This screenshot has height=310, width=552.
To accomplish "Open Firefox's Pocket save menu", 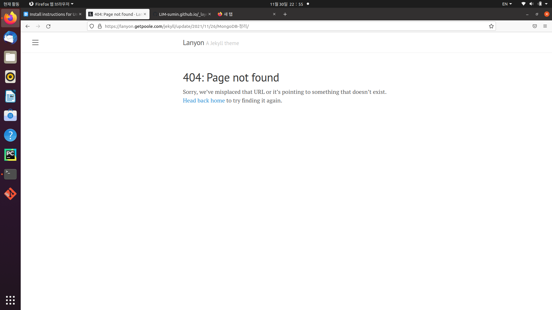I will pyautogui.click(x=535, y=26).
